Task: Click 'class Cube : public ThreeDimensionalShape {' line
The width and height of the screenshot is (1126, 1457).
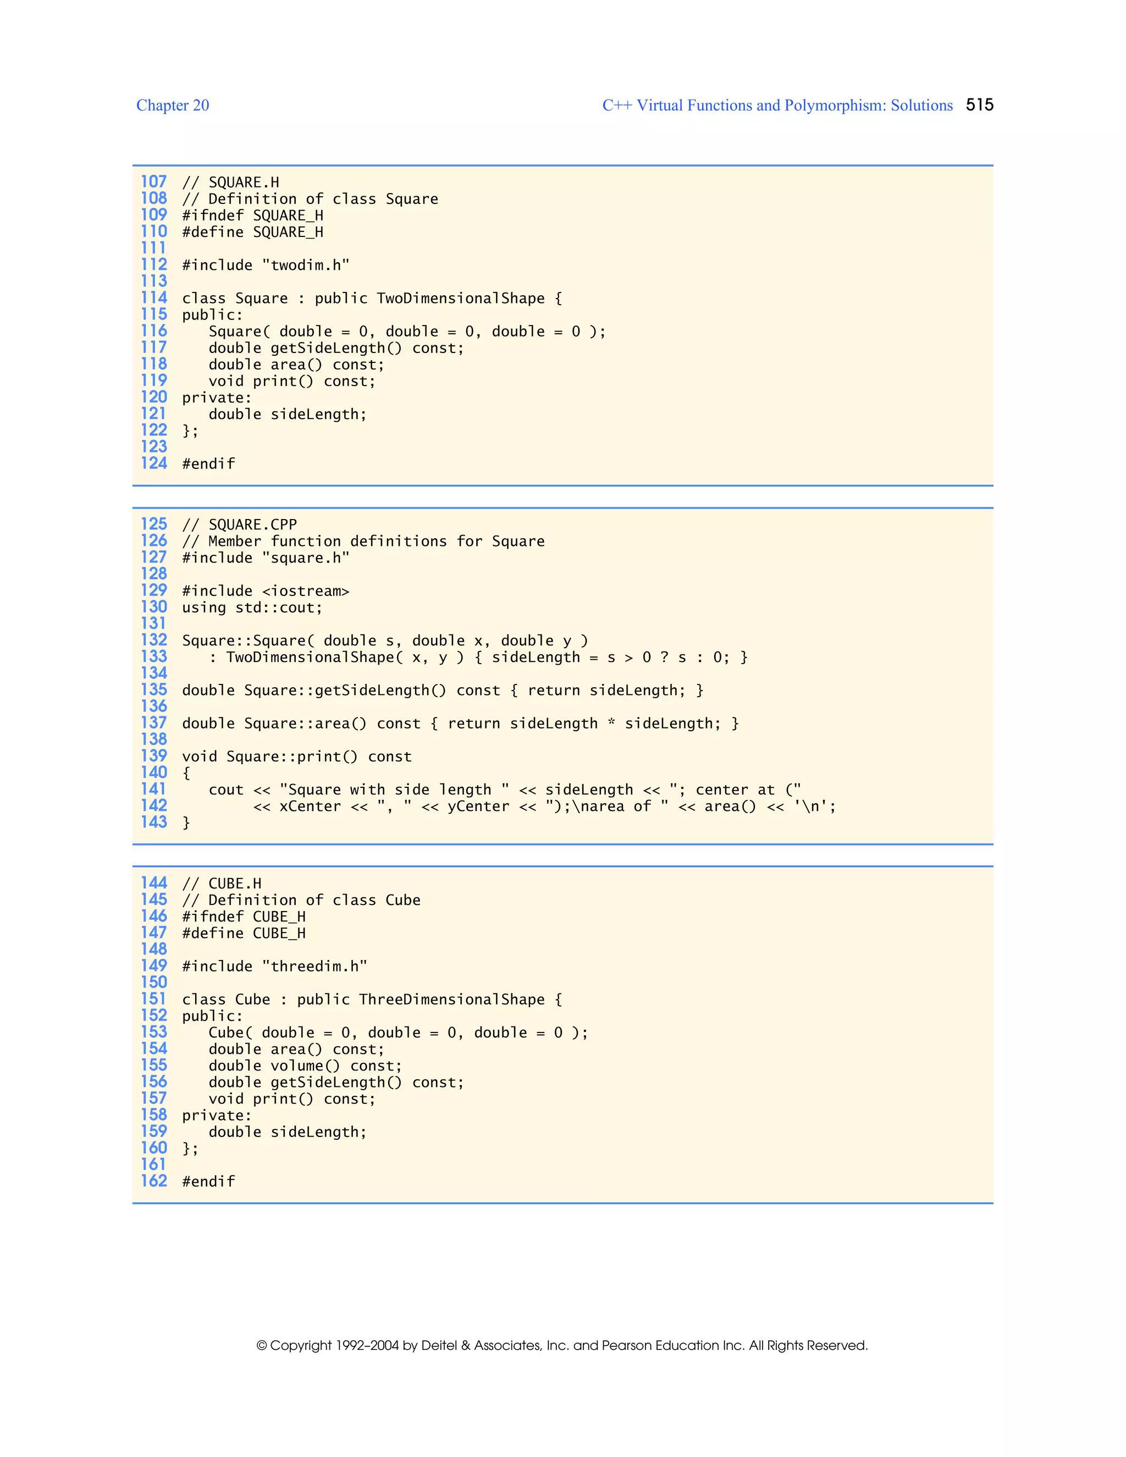Action: (x=372, y=1000)
